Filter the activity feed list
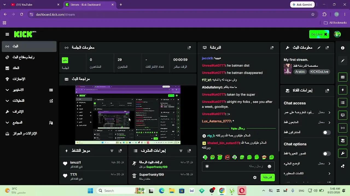This screenshot has width=350, height=196. click(x=112, y=151)
